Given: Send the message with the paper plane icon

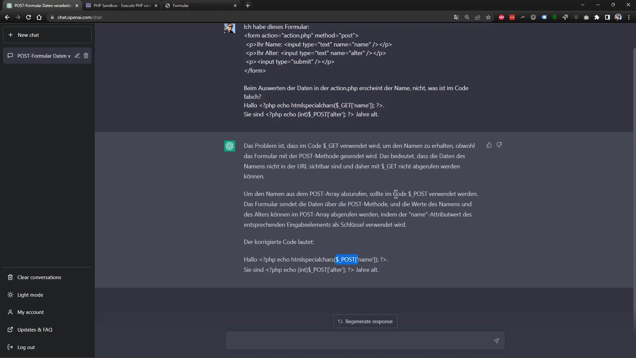Looking at the screenshot, I should pyautogui.click(x=496, y=341).
